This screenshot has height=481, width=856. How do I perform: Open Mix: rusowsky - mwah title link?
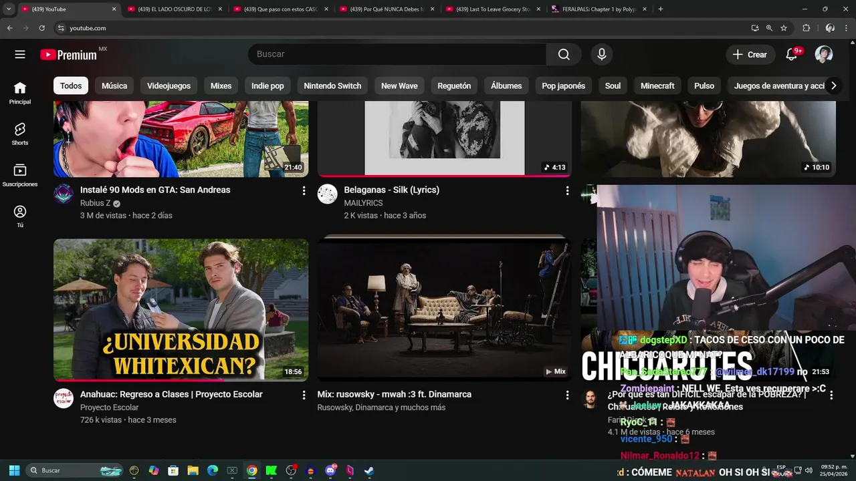[394, 394]
